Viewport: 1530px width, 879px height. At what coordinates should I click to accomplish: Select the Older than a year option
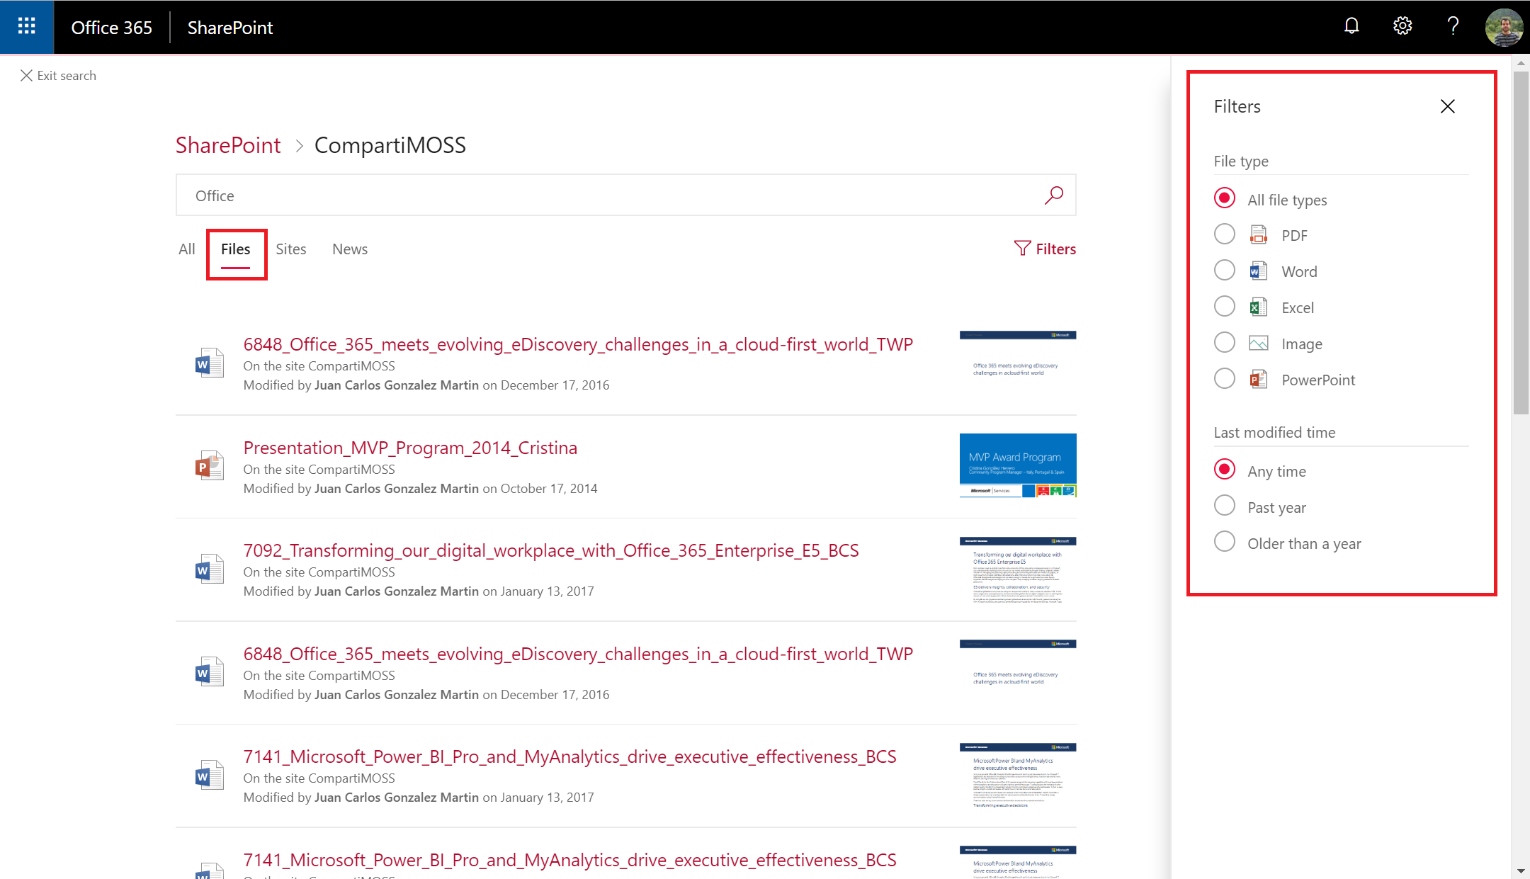pos(1224,541)
